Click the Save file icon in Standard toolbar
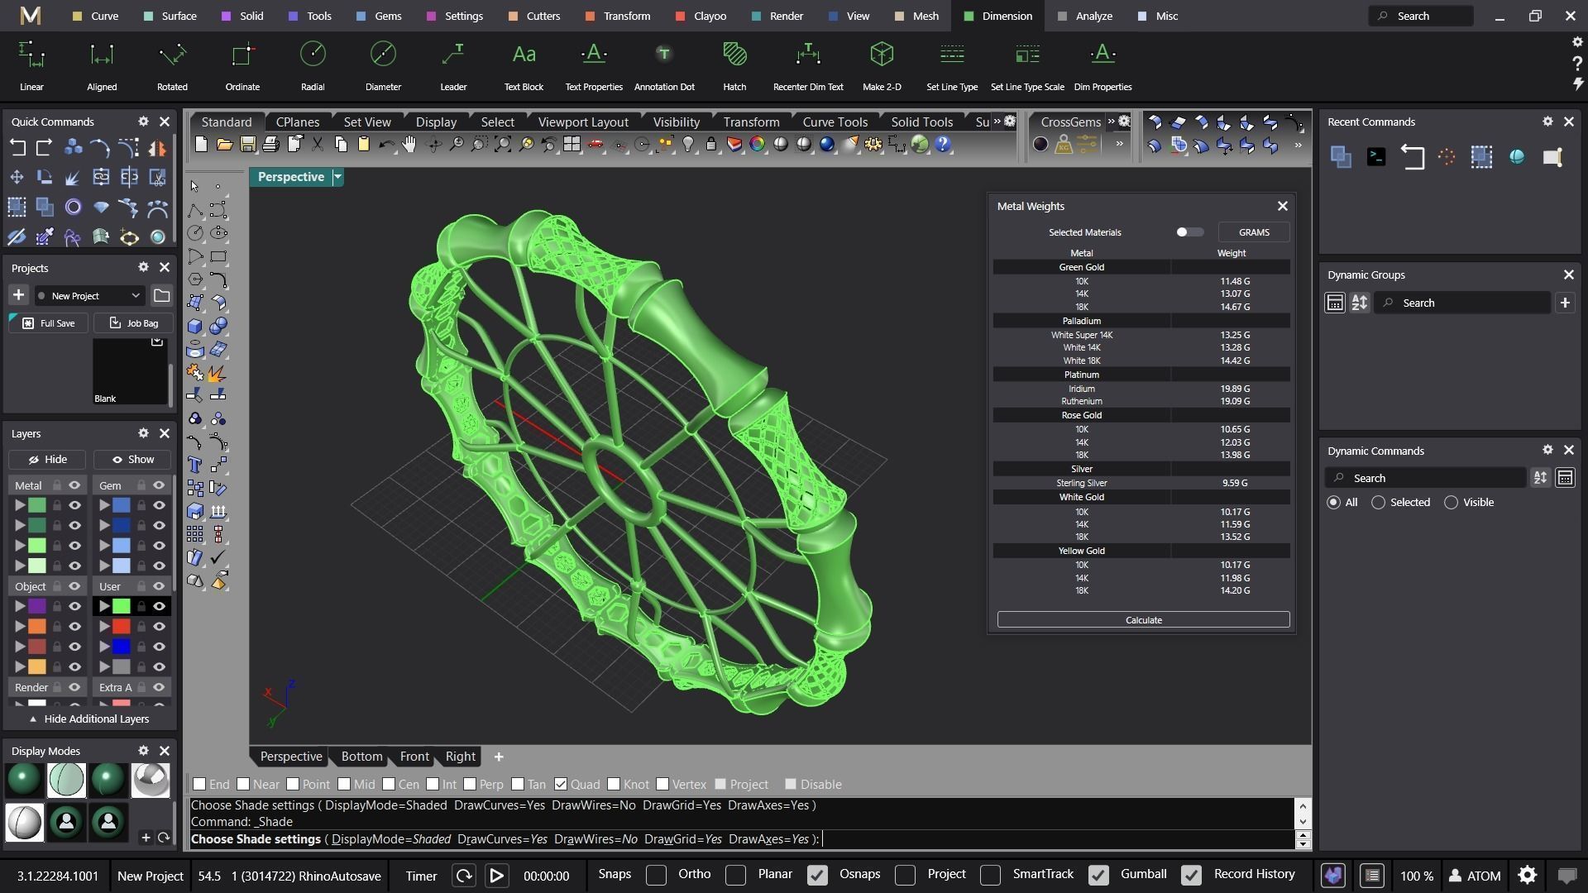Viewport: 1588px width, 893px height. click(x=247, y=145)
